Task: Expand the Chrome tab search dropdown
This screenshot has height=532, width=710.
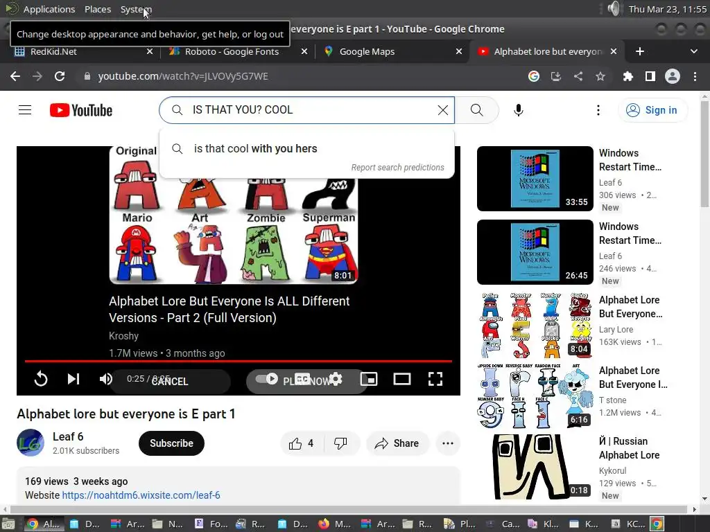Action: click(693, 51)
